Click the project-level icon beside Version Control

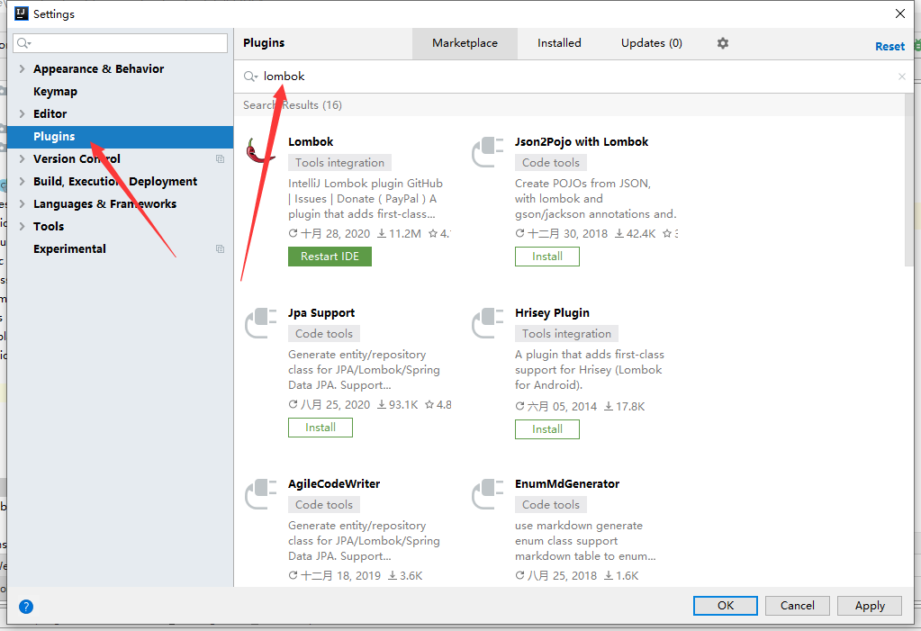pos(221,158)
